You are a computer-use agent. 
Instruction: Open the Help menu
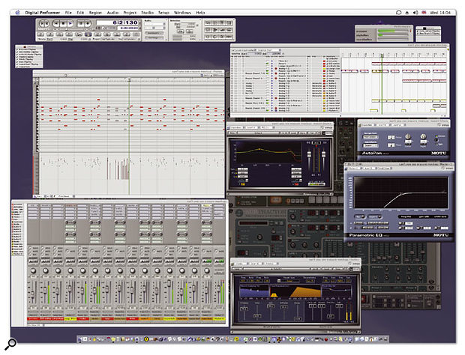[200, 13]
